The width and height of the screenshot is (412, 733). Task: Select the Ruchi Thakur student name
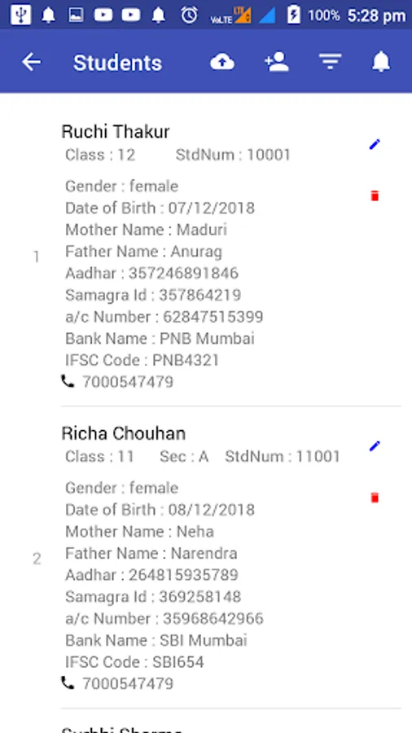coord(116,131)
